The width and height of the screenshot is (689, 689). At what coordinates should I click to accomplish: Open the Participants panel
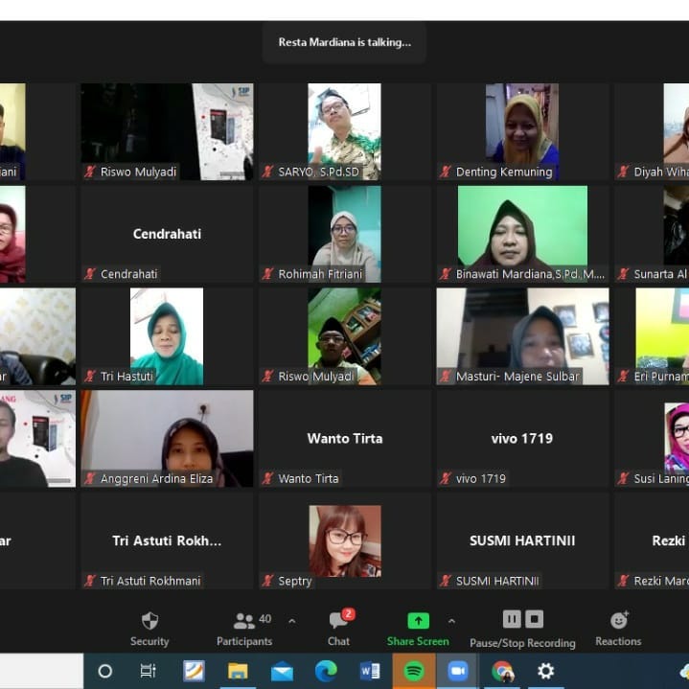(245, 628)
